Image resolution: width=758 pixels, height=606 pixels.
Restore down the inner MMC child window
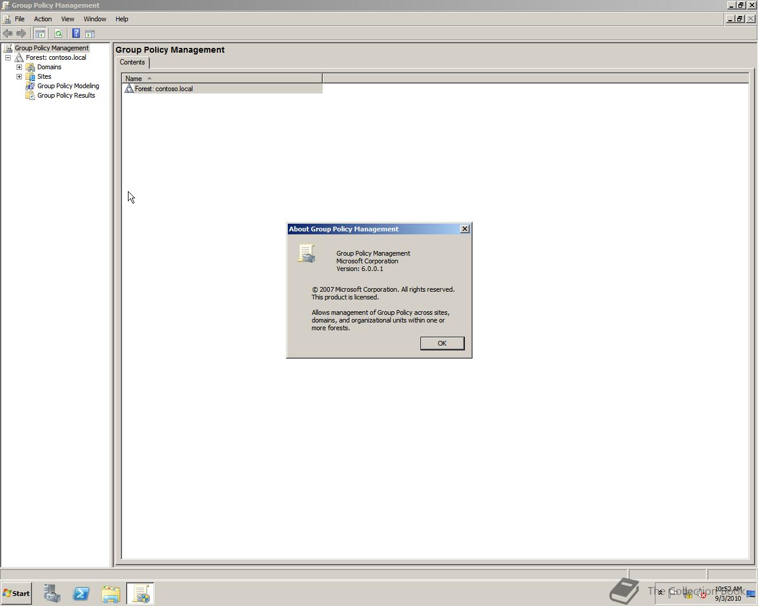740,19
